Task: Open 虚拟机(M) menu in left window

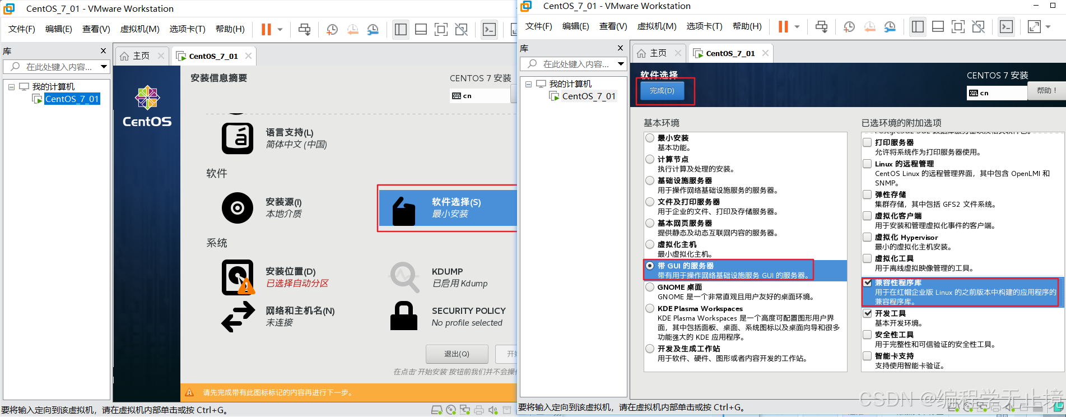Action: point(139,29)
